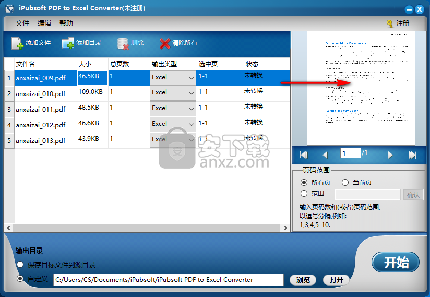This screenshot has width=430, height=297.
Task: Jump to last preview page
Action: [412, 155]
